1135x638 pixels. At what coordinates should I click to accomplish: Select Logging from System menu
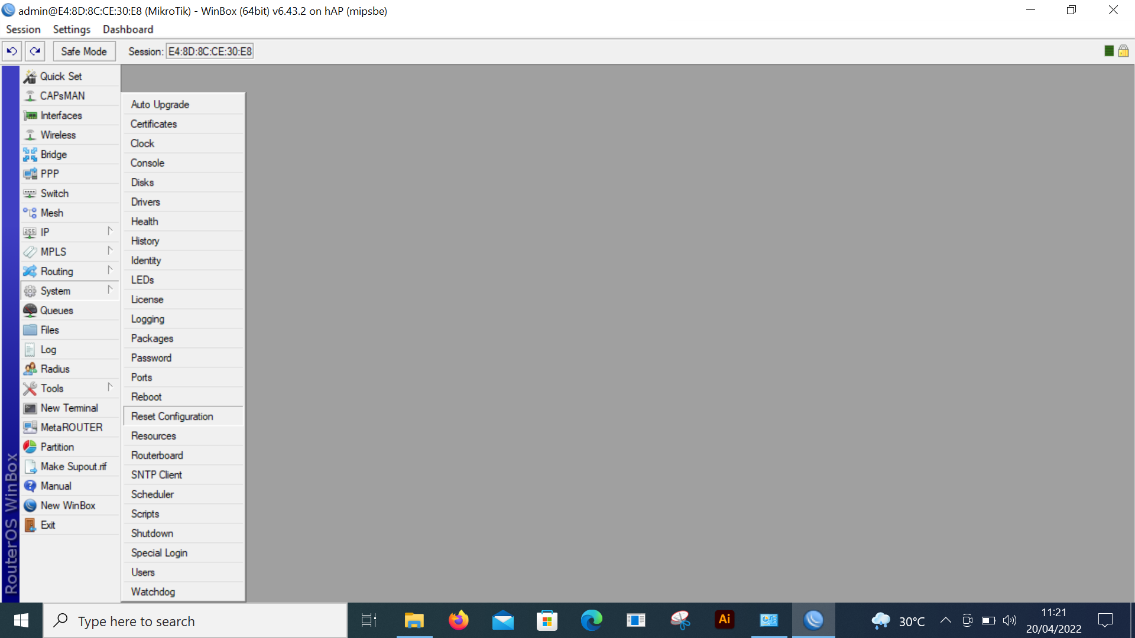click(x=183, y=319)
